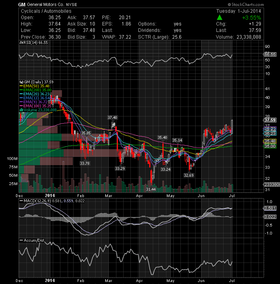Click the 33.29 low price annotation
Image resolution: width=280 pixels, height=284 pixels.
click(120, 169)
